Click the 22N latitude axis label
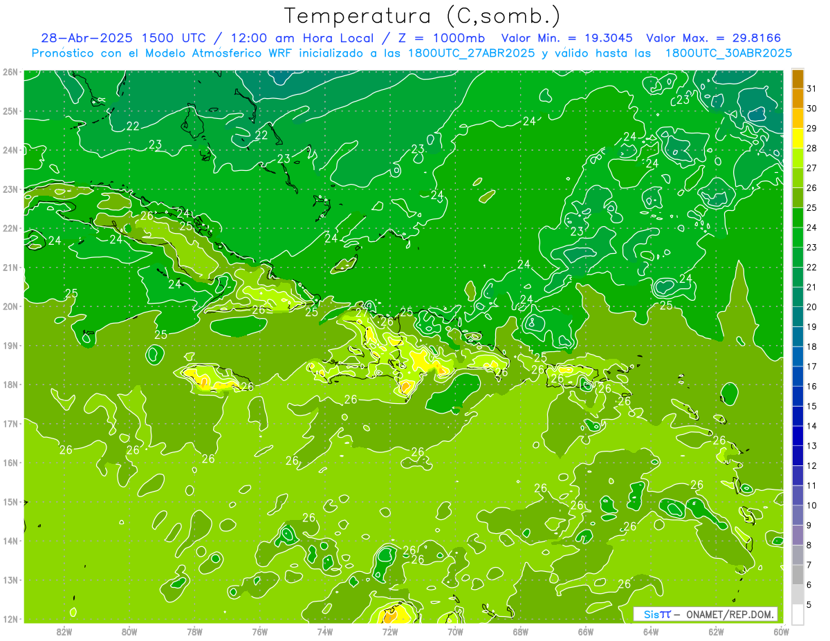This screenshot has height=641, width=830. (x=10, y=228)
